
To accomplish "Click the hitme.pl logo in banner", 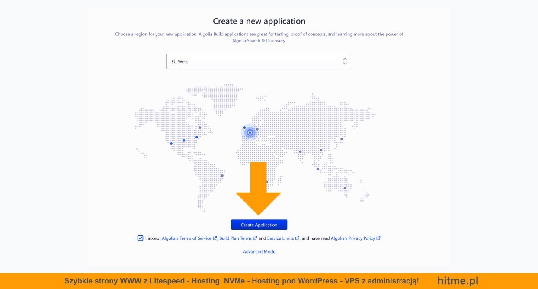I will tap(458, 281).
